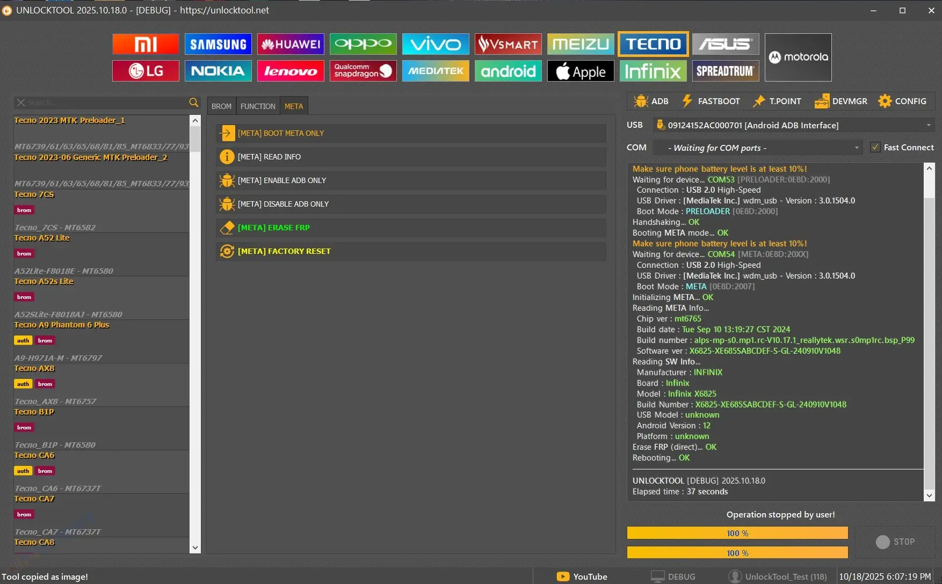Click the STOP operation button
942x584 pixels.
(896, 542)
